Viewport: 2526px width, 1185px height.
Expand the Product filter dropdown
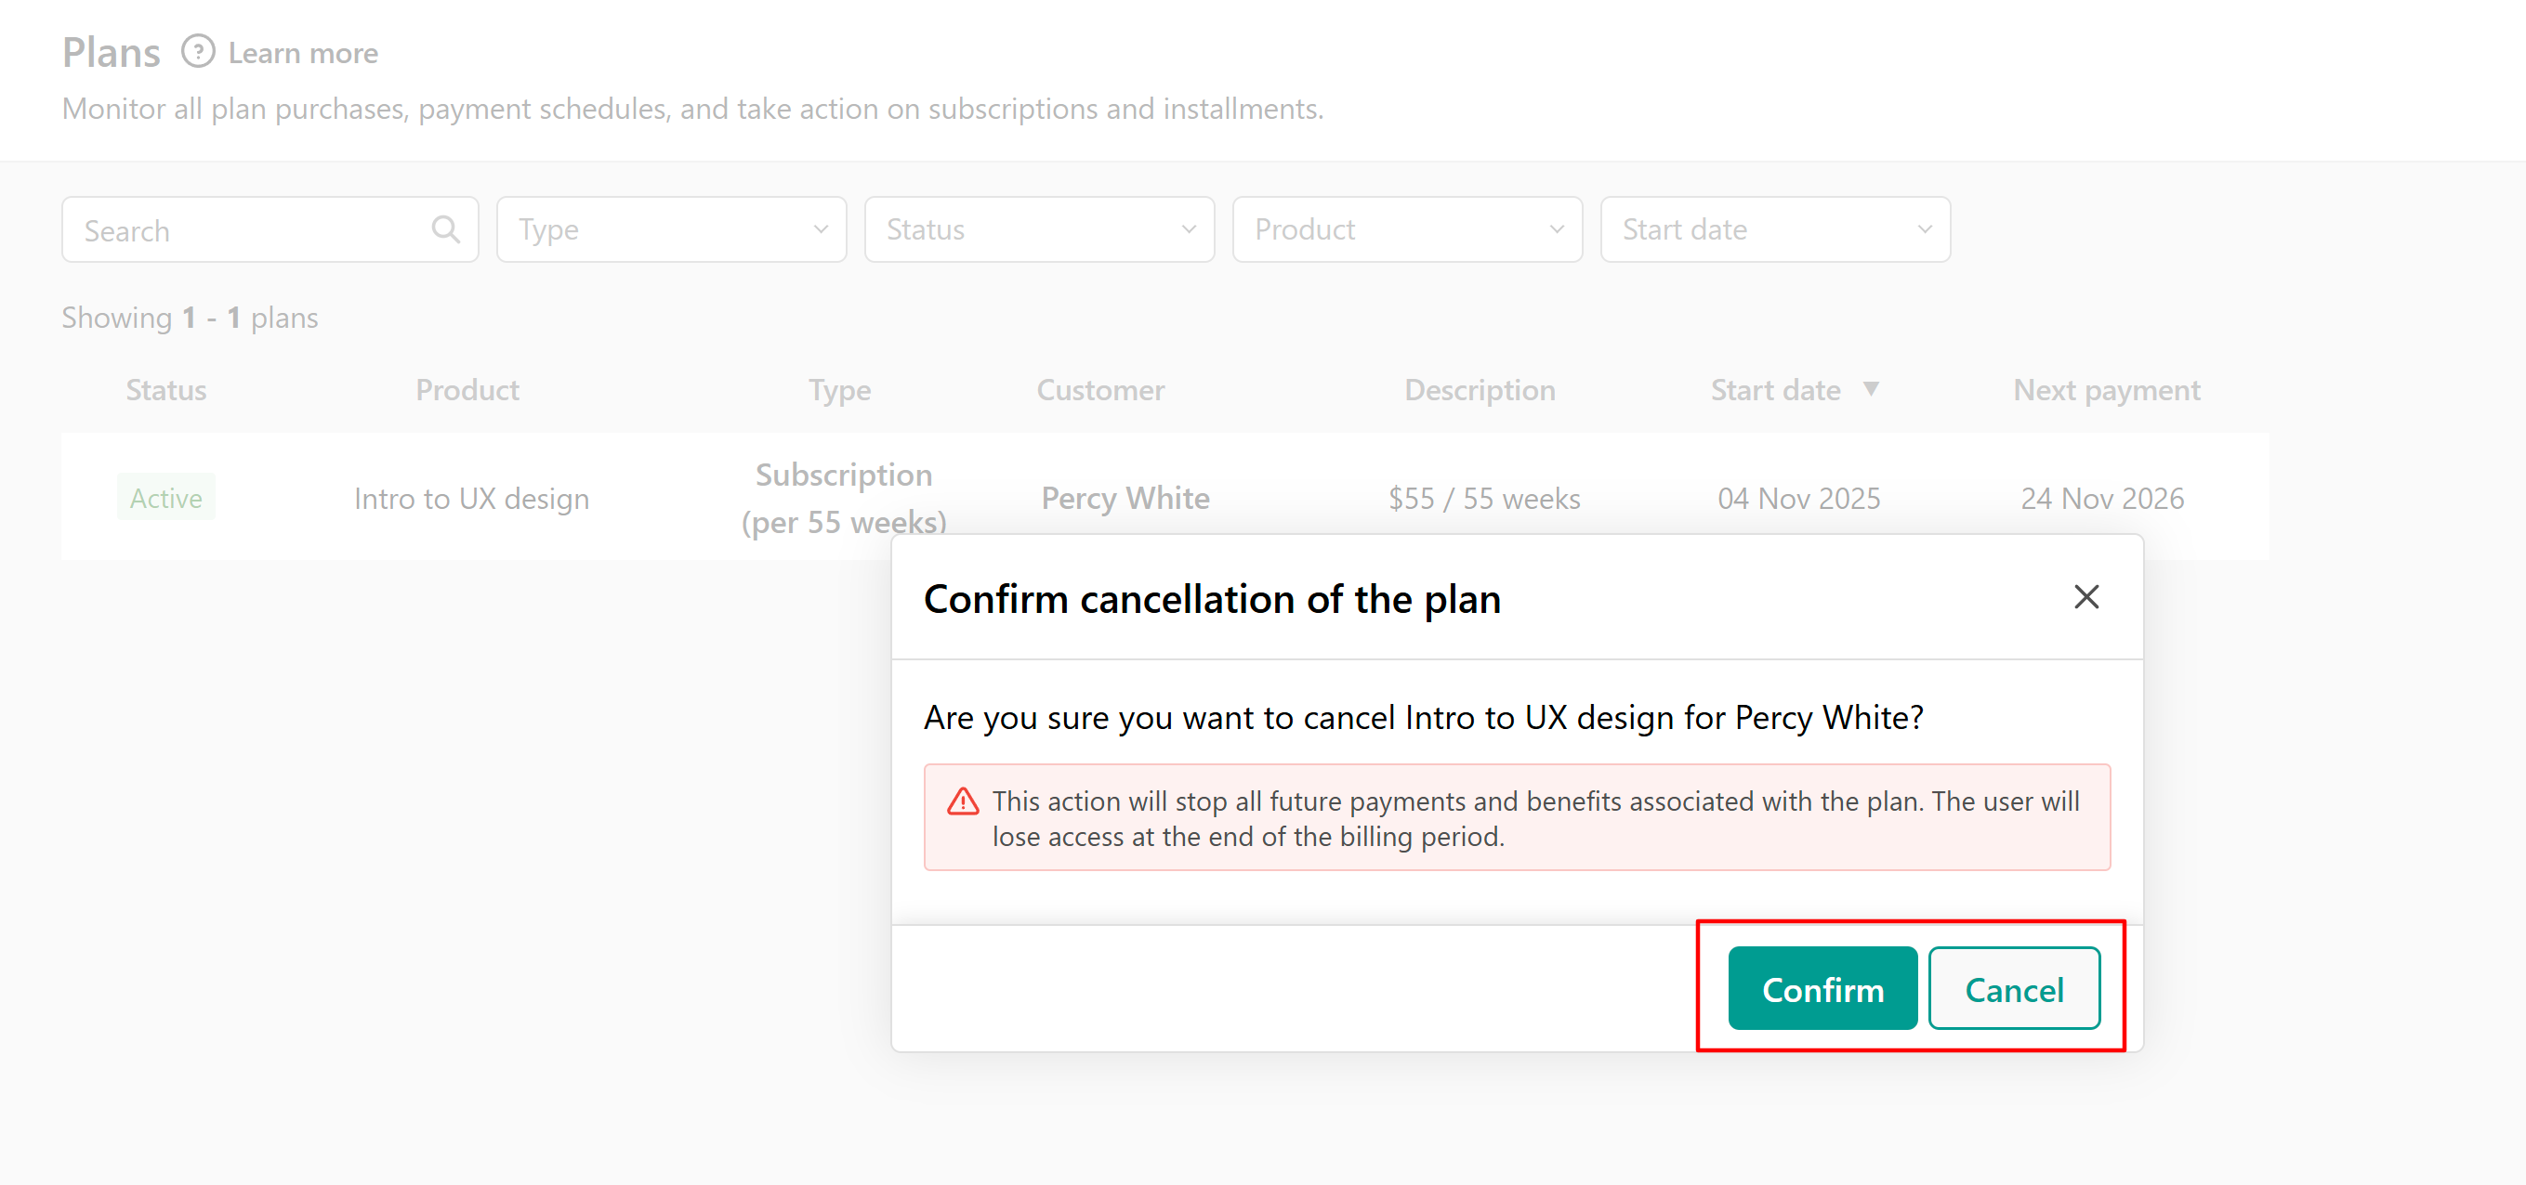[x=1406, y=230]
